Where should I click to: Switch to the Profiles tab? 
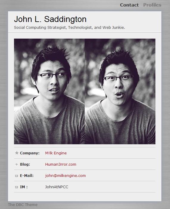point(152,5)
